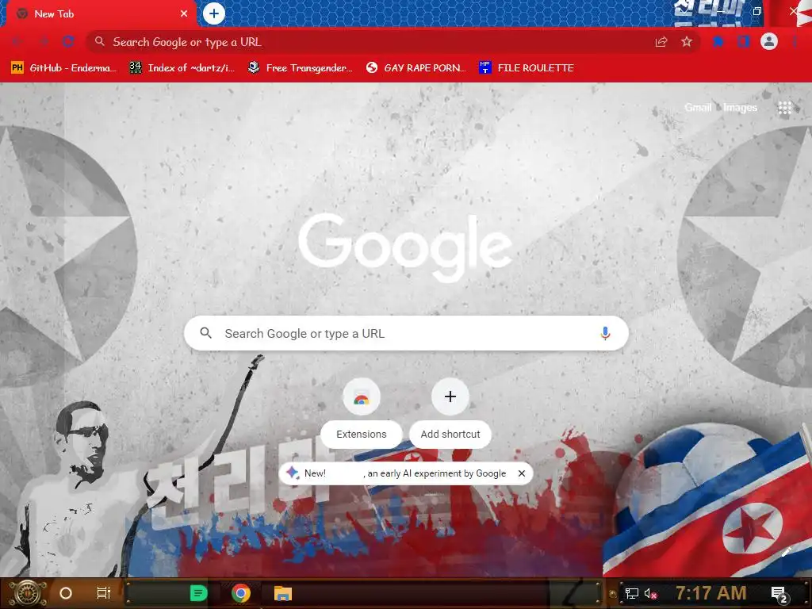Click the magnifier icon in search box
The width and height of the screenshot is (812, 609).
pos(205,333)
